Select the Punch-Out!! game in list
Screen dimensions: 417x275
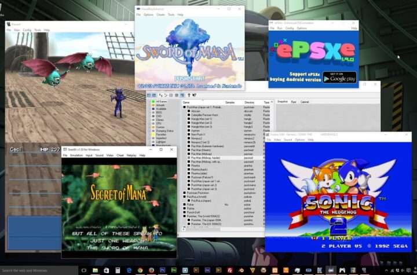pos(195,211)
